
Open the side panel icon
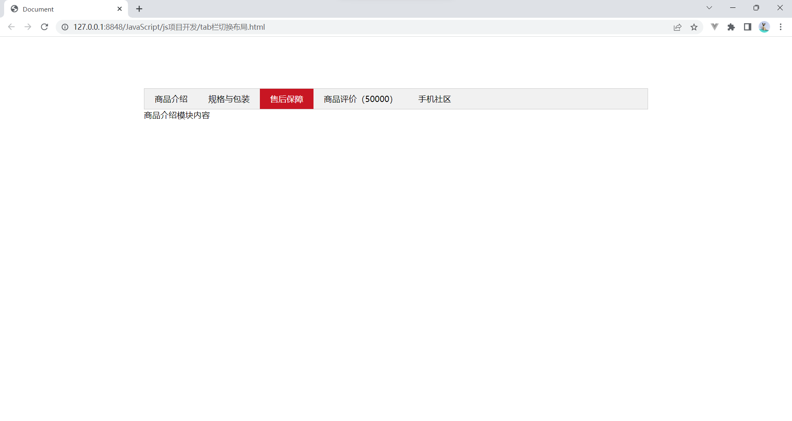tap(748, 27)
